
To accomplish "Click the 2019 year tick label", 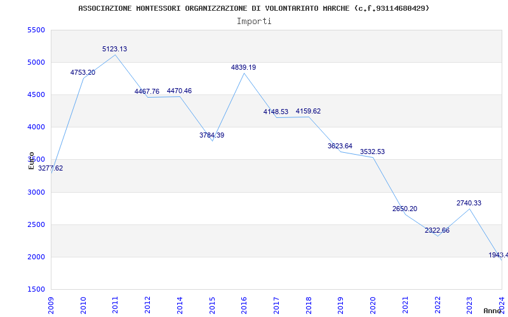I will point(340,305).
